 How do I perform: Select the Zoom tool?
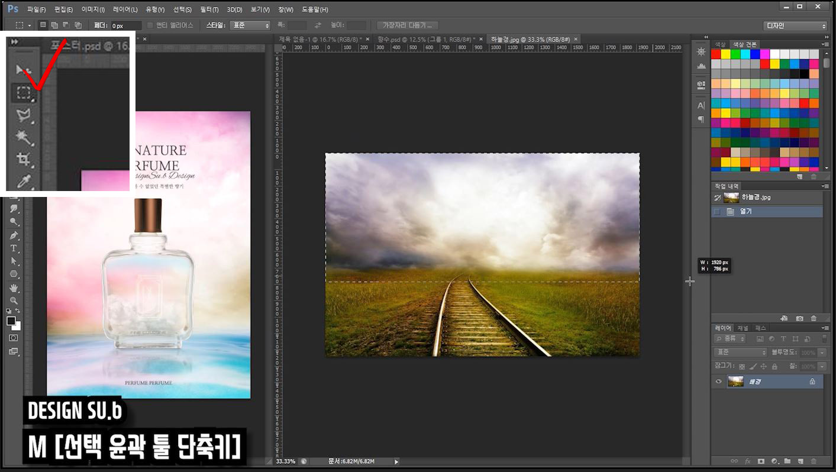14,301
